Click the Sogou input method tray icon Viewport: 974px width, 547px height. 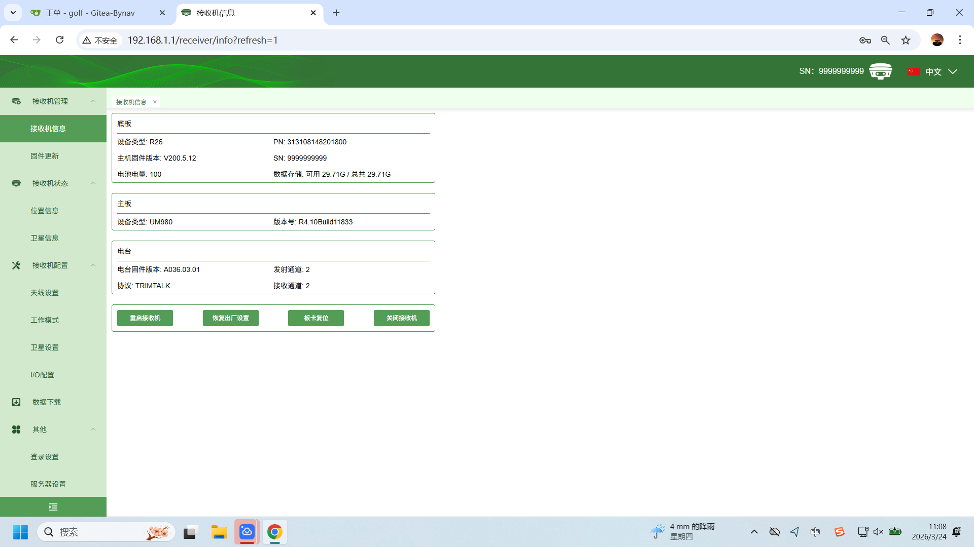click(x=839, y=532)
